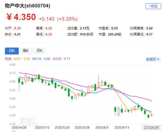Click y-axis label 4.20
Screen dimensions: 163x132
[12, 116]
